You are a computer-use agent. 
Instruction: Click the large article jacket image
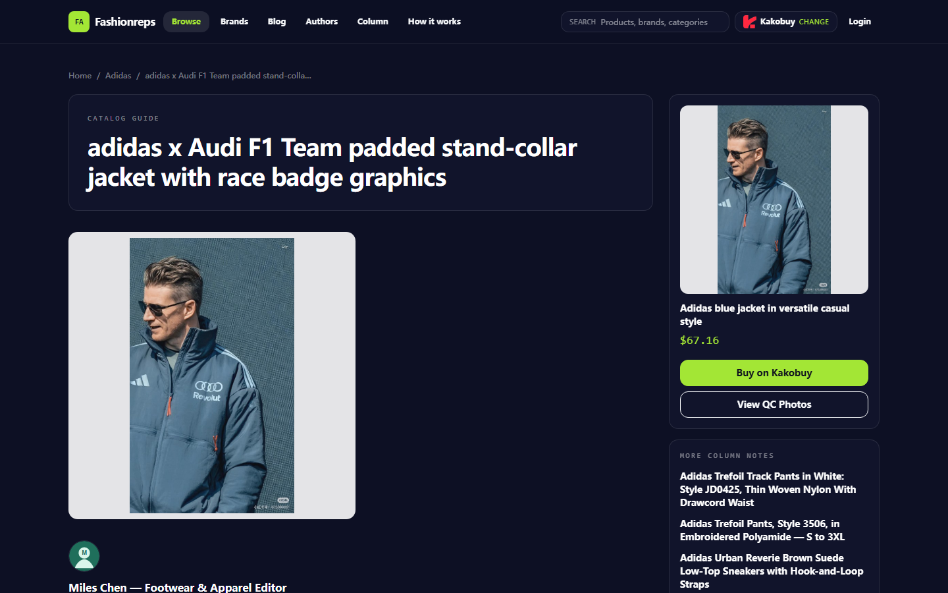pos(212,376)
